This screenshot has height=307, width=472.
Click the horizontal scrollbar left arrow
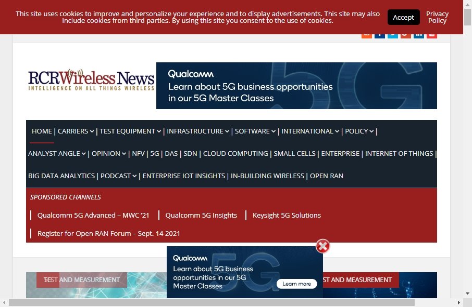coord(4,302)
